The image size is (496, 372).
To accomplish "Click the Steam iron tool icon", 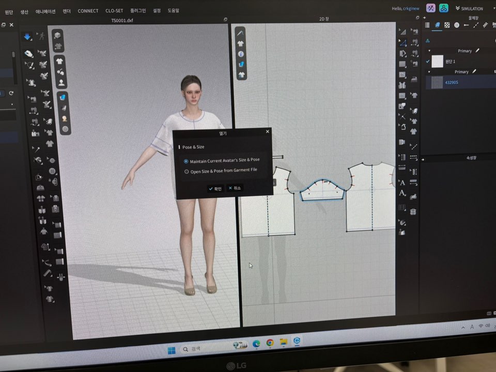I will click(413, 79).
